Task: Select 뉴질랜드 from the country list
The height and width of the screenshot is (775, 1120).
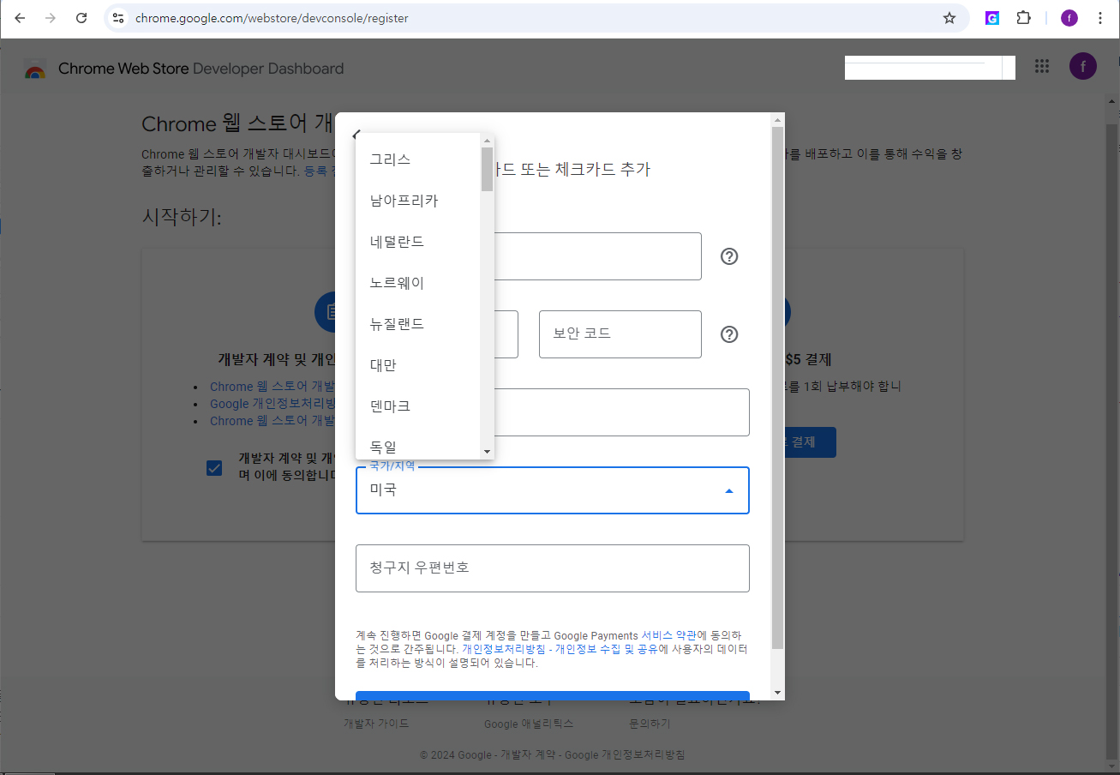Action: pyautogui.click(x=418, y=324)
